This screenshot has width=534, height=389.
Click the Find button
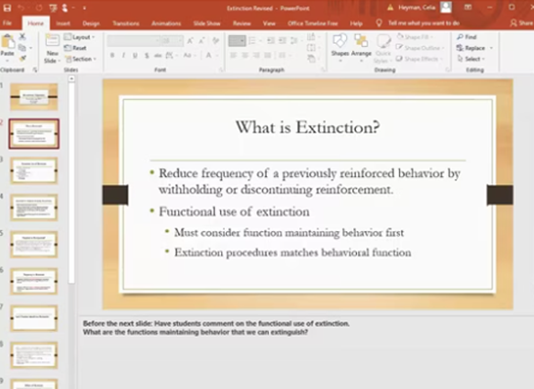(x=467, y=37)
